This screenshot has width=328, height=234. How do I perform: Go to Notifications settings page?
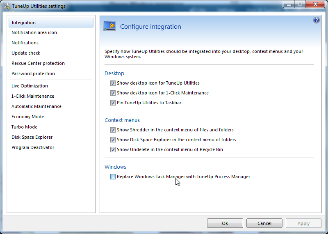25,43
